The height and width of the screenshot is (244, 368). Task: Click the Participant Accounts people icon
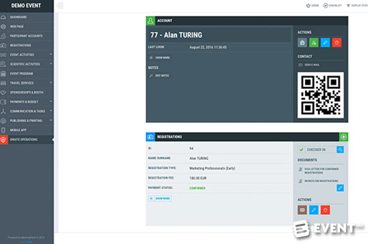(3, 36)
